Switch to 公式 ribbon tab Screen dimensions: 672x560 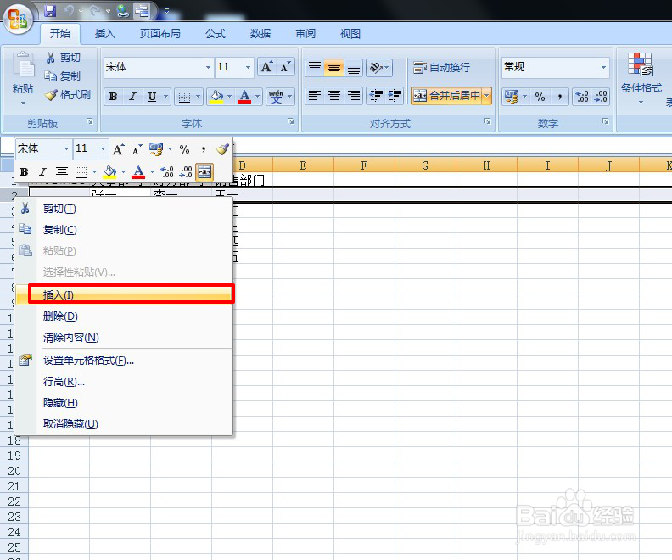[216, 33]
